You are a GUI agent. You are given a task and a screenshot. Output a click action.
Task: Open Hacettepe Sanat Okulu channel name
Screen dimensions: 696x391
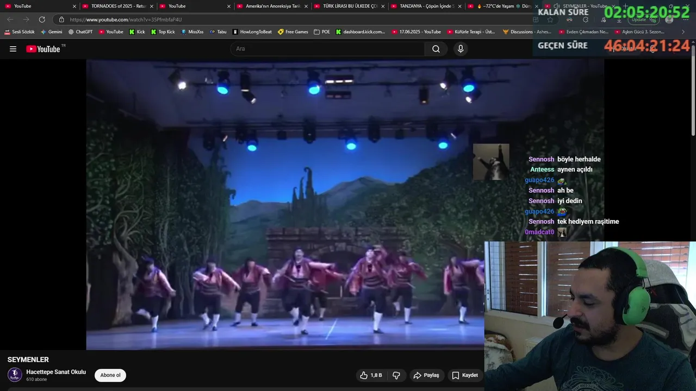point(56,372)
